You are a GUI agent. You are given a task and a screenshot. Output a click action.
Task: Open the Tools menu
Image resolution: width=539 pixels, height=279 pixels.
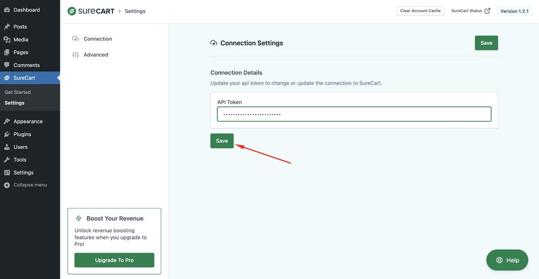[x=30, y=160]
